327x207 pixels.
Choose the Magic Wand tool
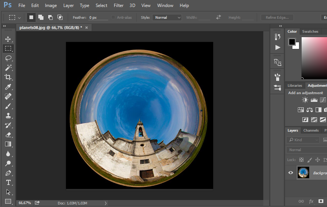point(8,68)
